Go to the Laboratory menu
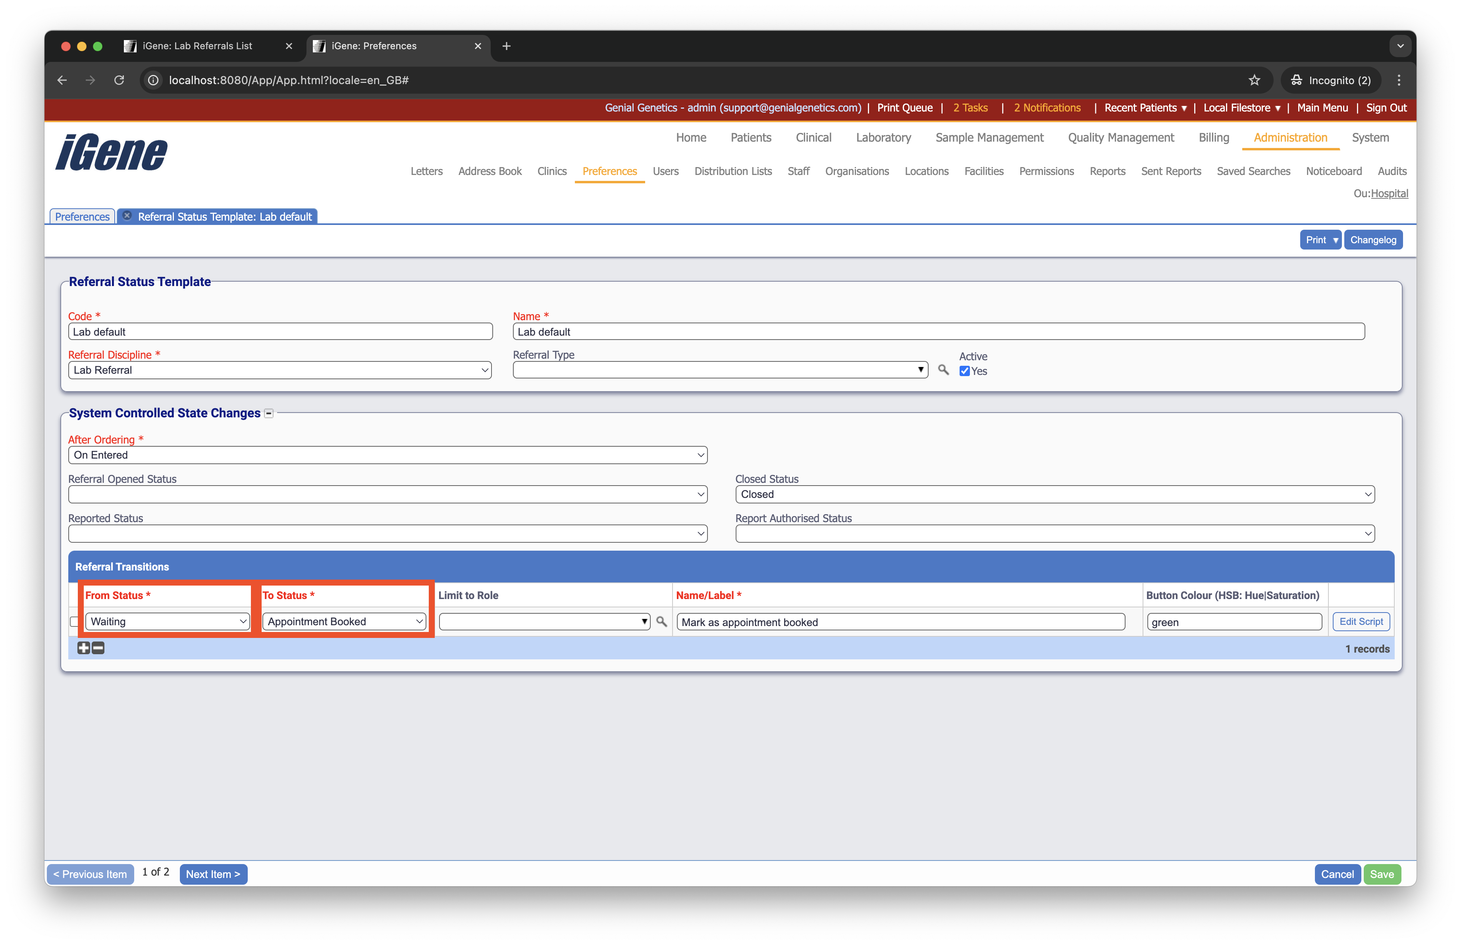This screenshot has width=1461, height=945. 883,137
